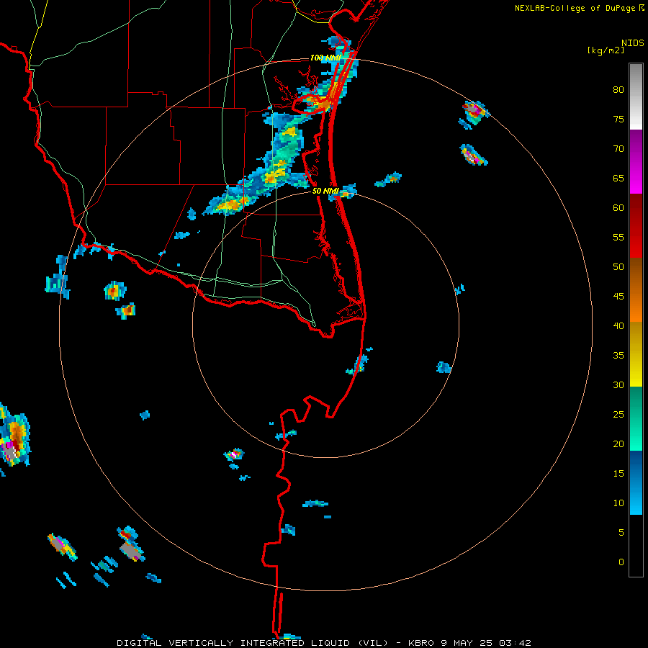Click the 100 NMI range ring label
This screenshot has width=648, height=648.
(325, 58)
